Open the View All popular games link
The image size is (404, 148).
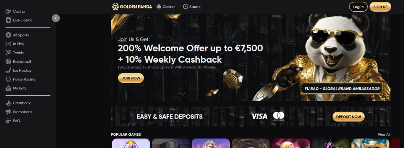click(384, 134)
